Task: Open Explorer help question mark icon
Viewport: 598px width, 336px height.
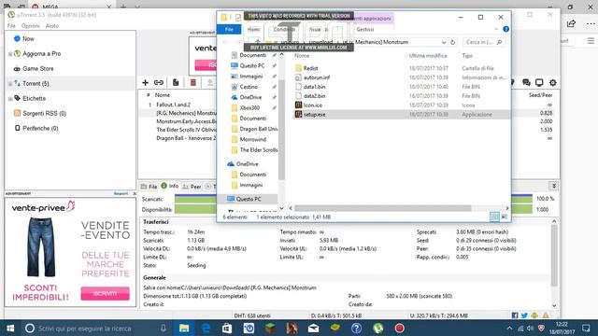Action: pyautogui.click(x=505, y=29)
